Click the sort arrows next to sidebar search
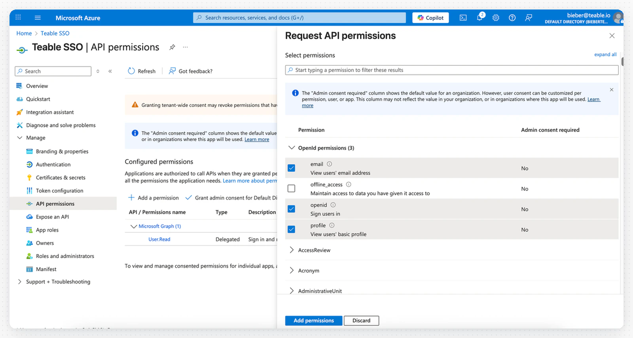The height and width of the screenshot is (338, 633). (x=98, y=71)
